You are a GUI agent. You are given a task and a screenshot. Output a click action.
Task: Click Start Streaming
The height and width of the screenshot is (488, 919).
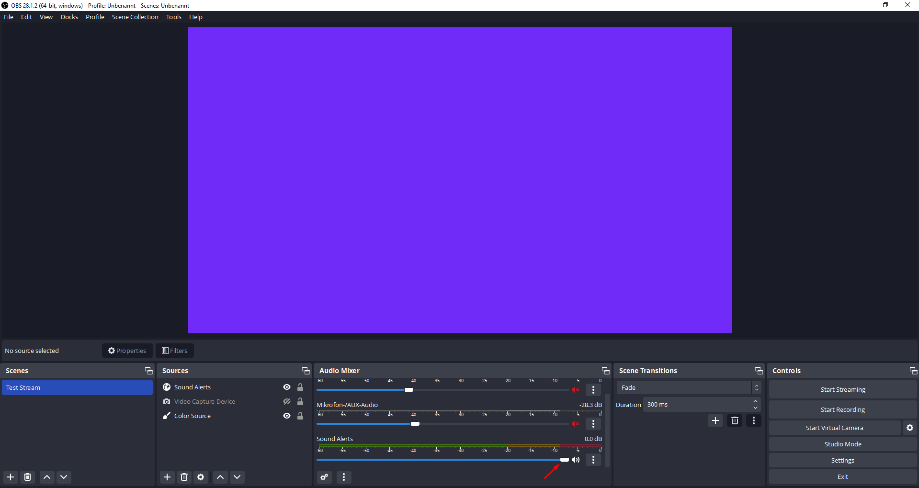(x=843, y=389)
